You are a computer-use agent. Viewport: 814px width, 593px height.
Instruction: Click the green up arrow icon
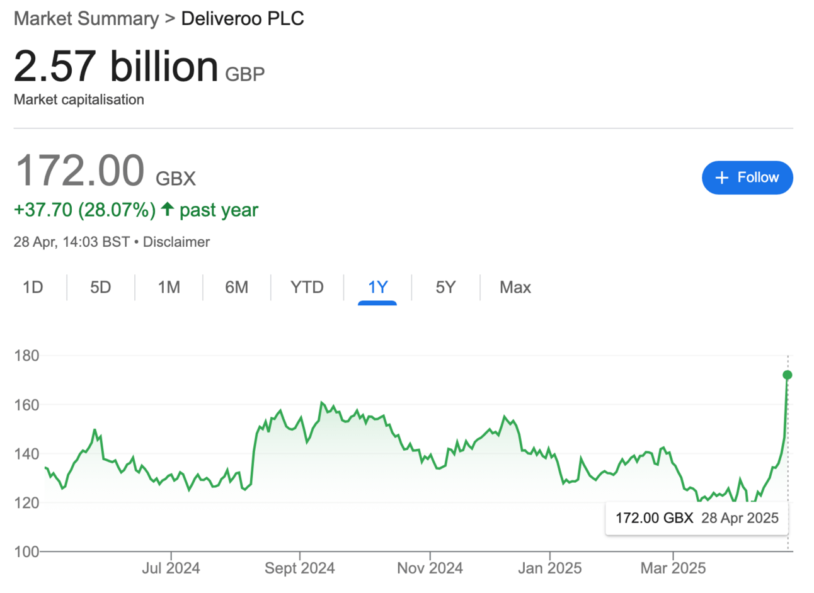[x=167, y=209]
